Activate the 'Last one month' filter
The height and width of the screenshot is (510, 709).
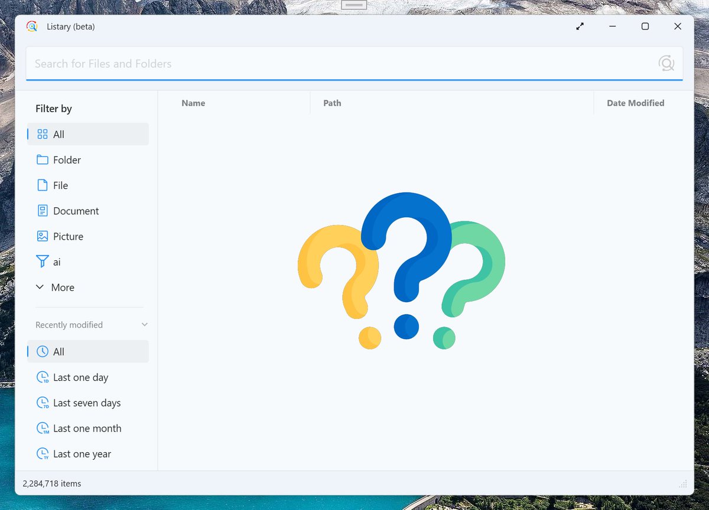[87, 428]
